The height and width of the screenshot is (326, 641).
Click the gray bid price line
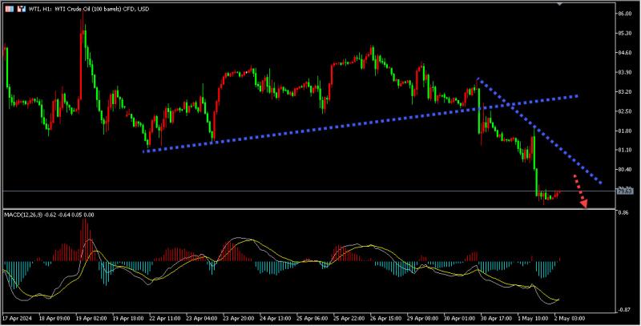point(308,191)
